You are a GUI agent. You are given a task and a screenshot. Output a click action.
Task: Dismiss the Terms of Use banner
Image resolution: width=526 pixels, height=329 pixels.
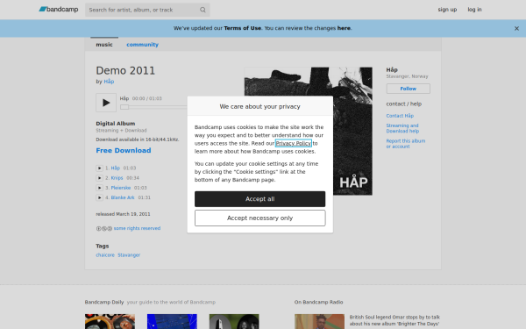[x=516, y=29]
